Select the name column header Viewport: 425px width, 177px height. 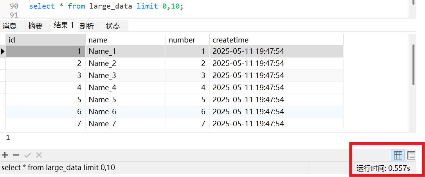point(125,40)
